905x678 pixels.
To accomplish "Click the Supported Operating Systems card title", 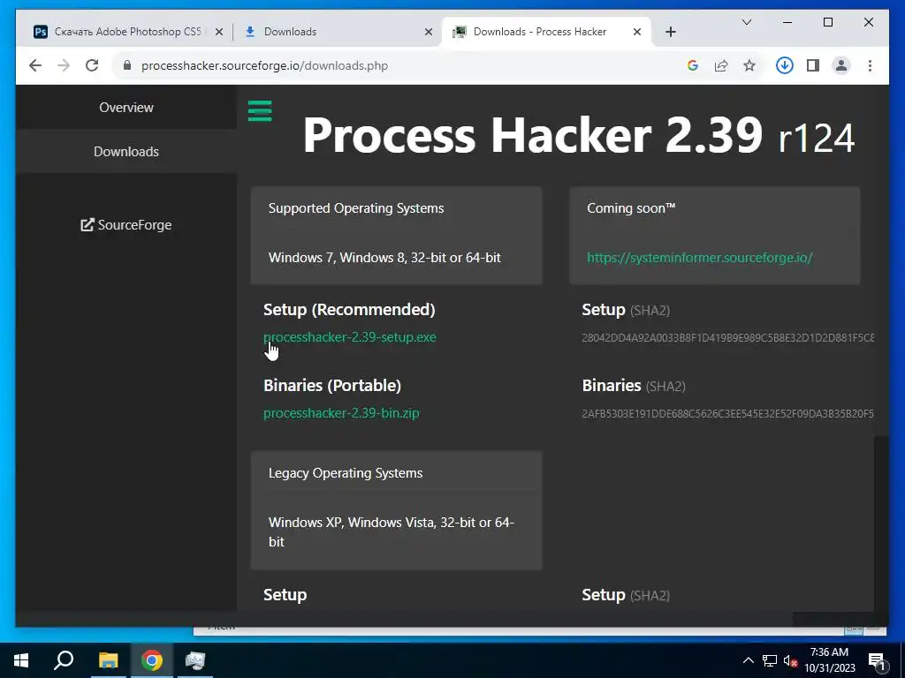I will point(356,208).
